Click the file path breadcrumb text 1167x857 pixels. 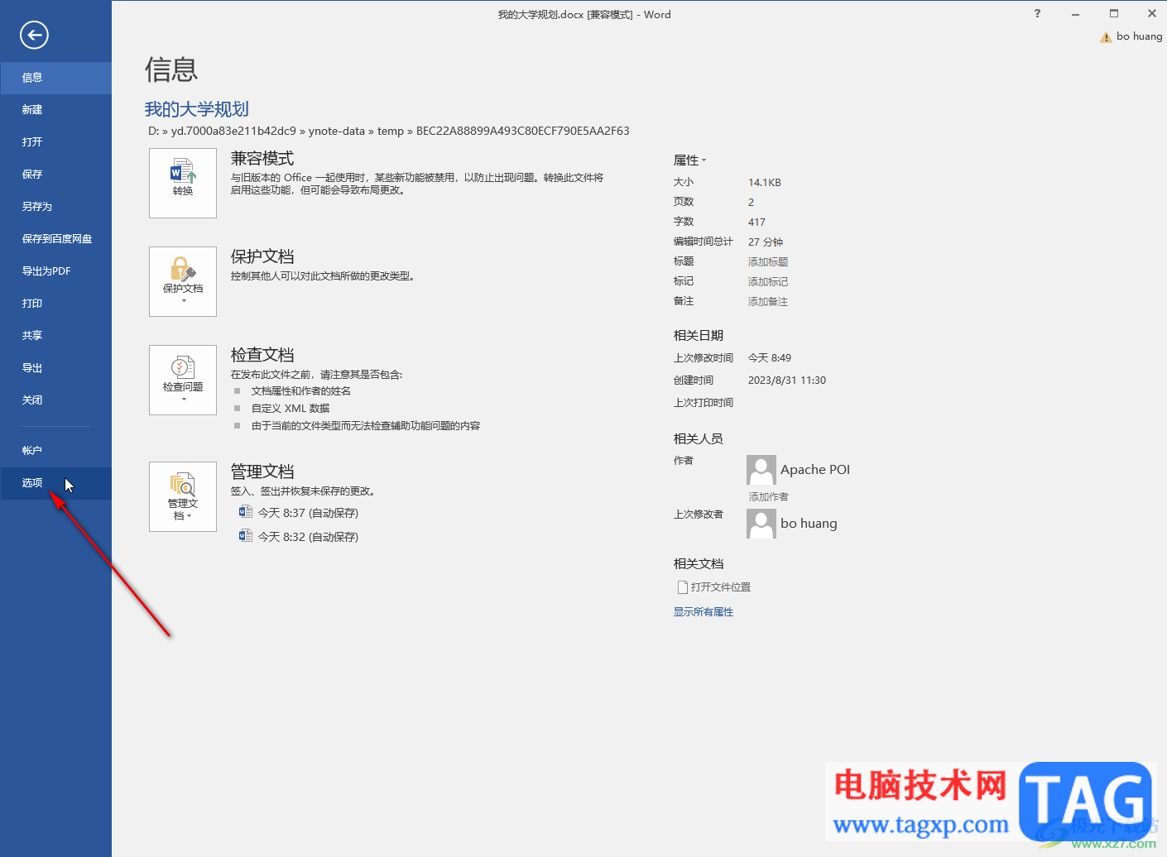point(389,131)
